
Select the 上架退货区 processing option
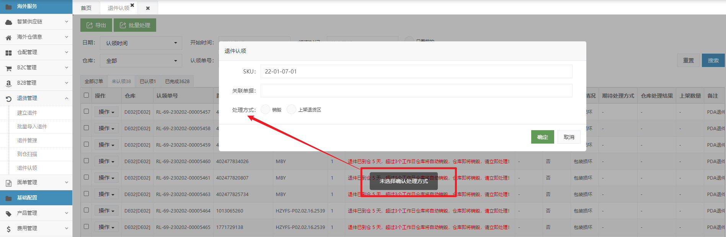(x=291, y=110)
